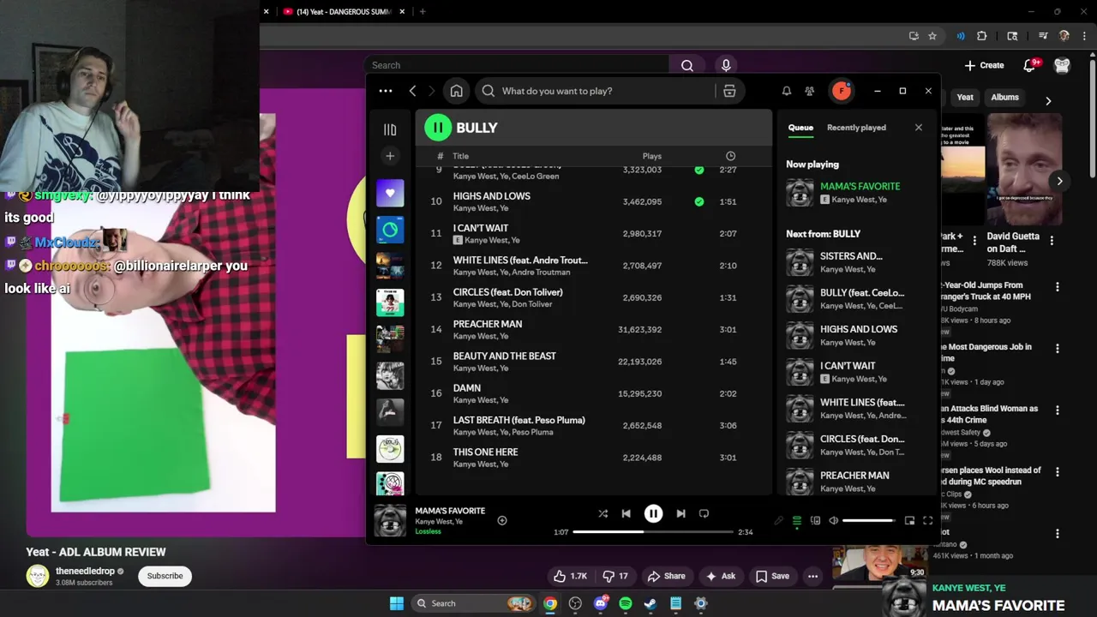Create a new playlist with plus icon
The width and height of the screenshot is (1097, 617).
coord(390,156)
